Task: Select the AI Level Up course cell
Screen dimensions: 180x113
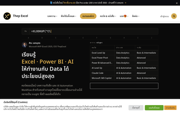Action: pos(102,68)
